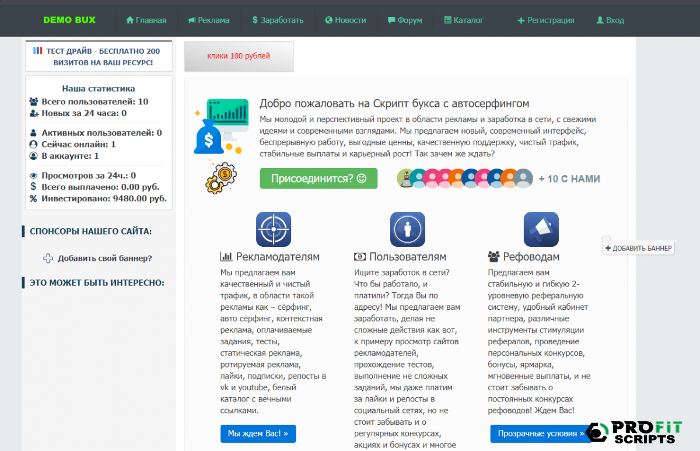Click the row of member avatars
The image size is (700, 451).
[465, 179]
